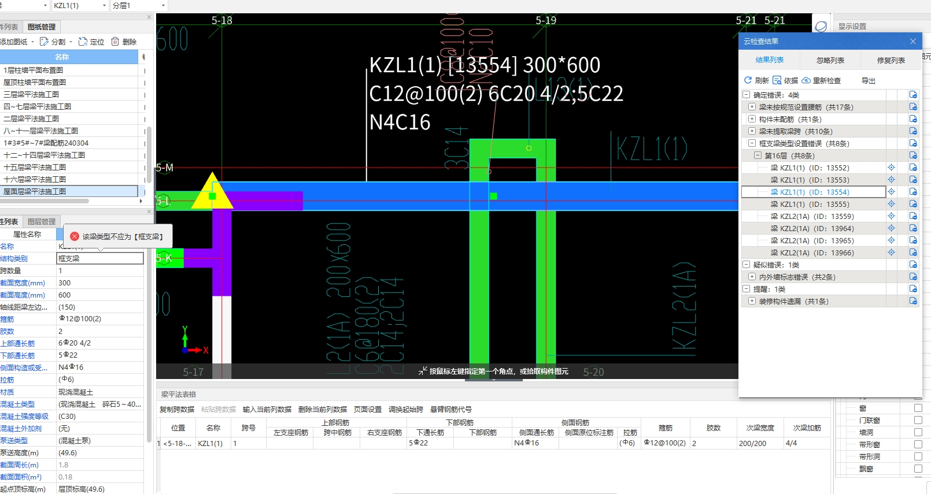Click ignore icon on 疑似错误 row
The width and height of the screenshot is (931, 494).
[x=913, y=265]
